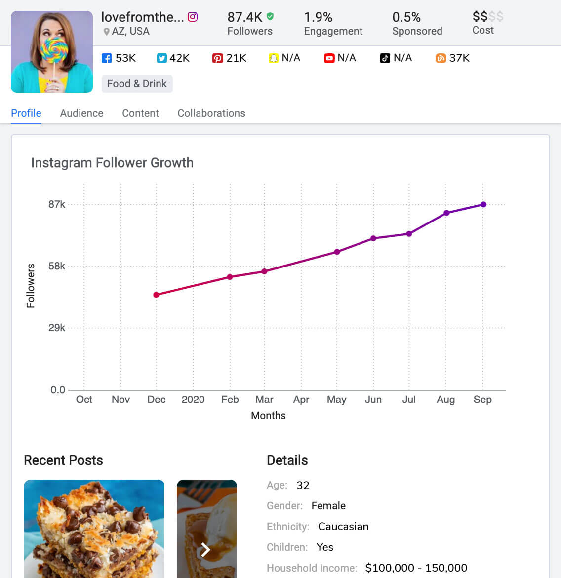Click the TikTok icon

tap(385, 58)
